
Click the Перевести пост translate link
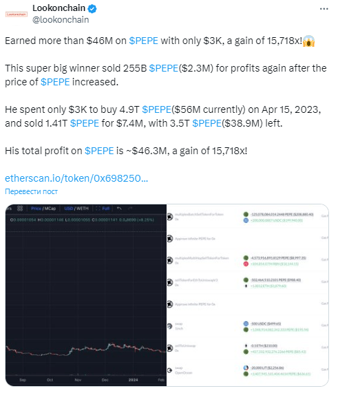tap(32, 191)
